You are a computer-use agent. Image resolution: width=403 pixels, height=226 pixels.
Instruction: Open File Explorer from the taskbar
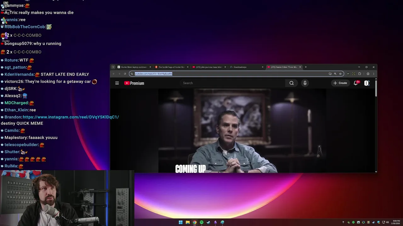coord(188,222)
